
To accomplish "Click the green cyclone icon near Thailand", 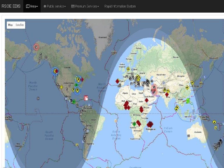I will (188, 101).
